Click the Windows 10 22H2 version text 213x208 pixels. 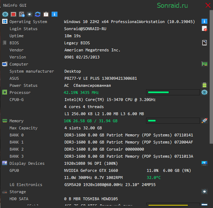coord(129,22)
